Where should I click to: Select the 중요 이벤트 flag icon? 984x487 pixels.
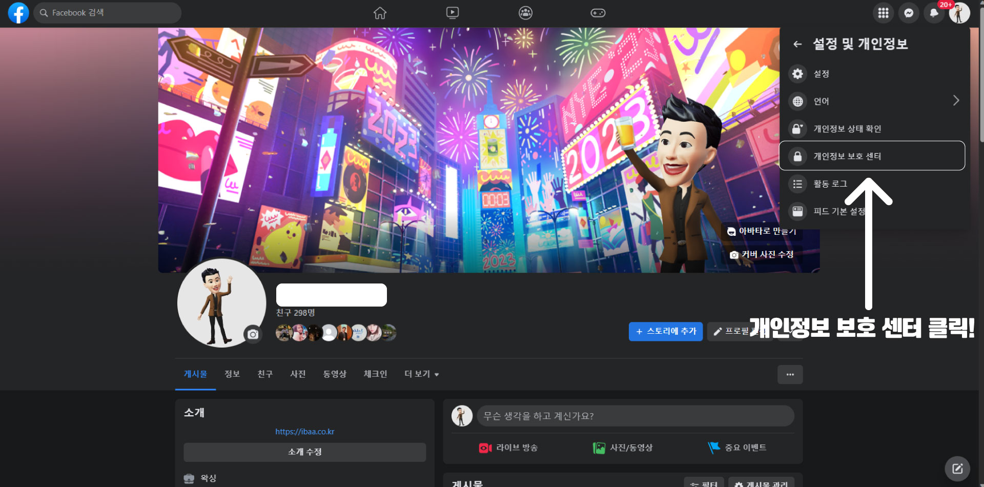[712, 447]
